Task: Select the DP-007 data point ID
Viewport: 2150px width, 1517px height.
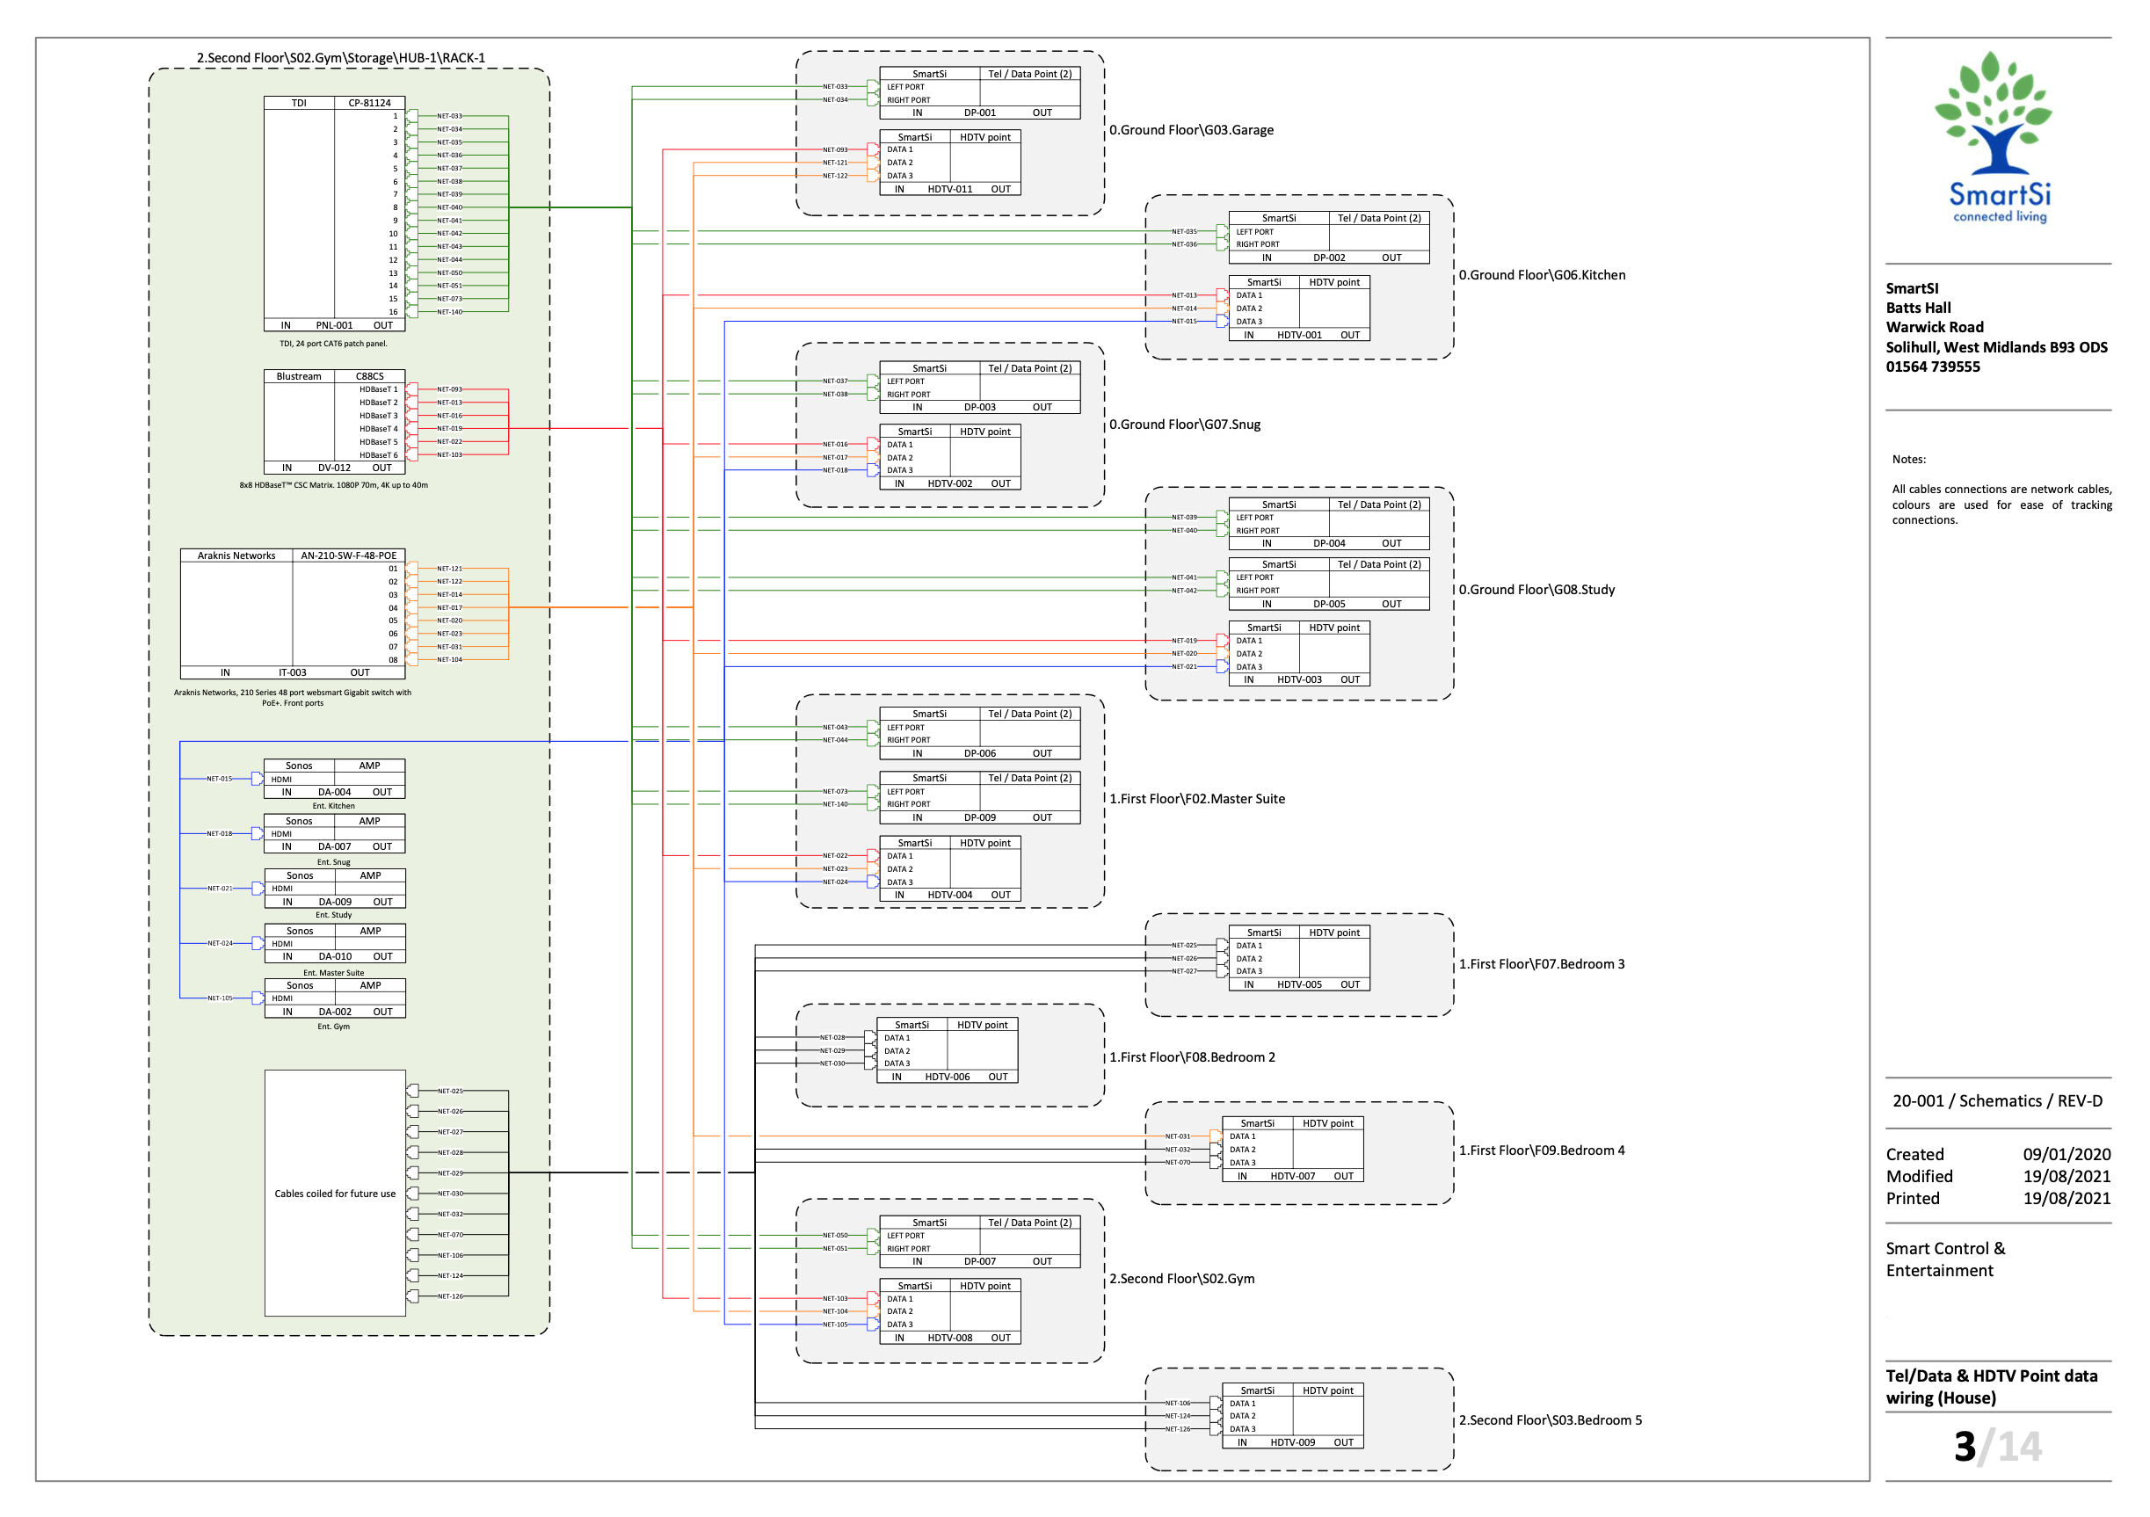Action: pos(980,1262)
